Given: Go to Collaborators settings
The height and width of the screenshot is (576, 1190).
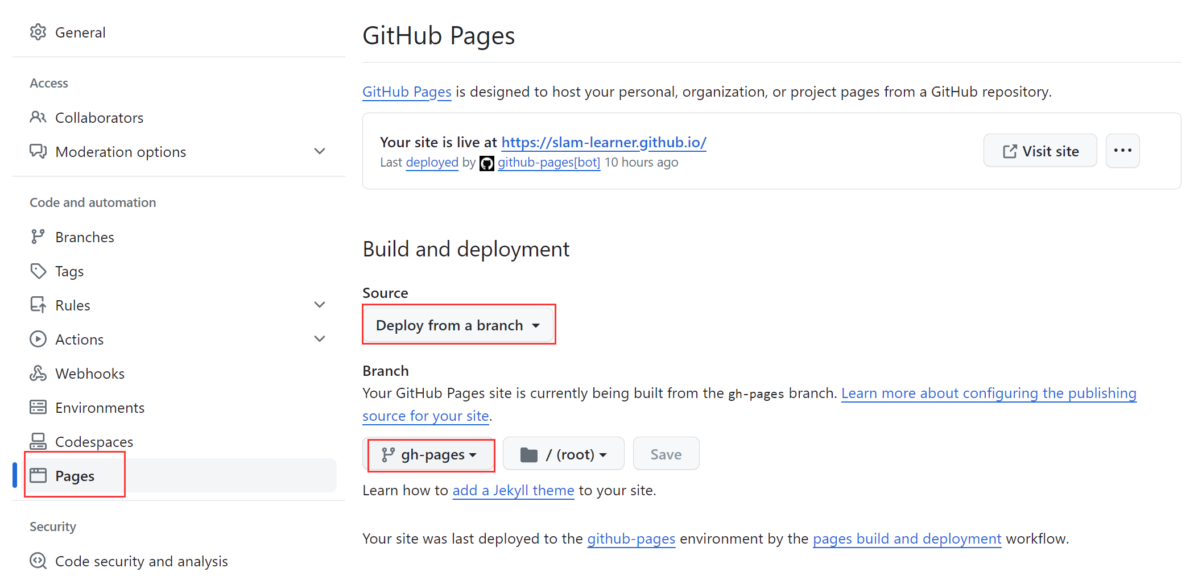Looking at the screenshot, I should pos(99,118).
